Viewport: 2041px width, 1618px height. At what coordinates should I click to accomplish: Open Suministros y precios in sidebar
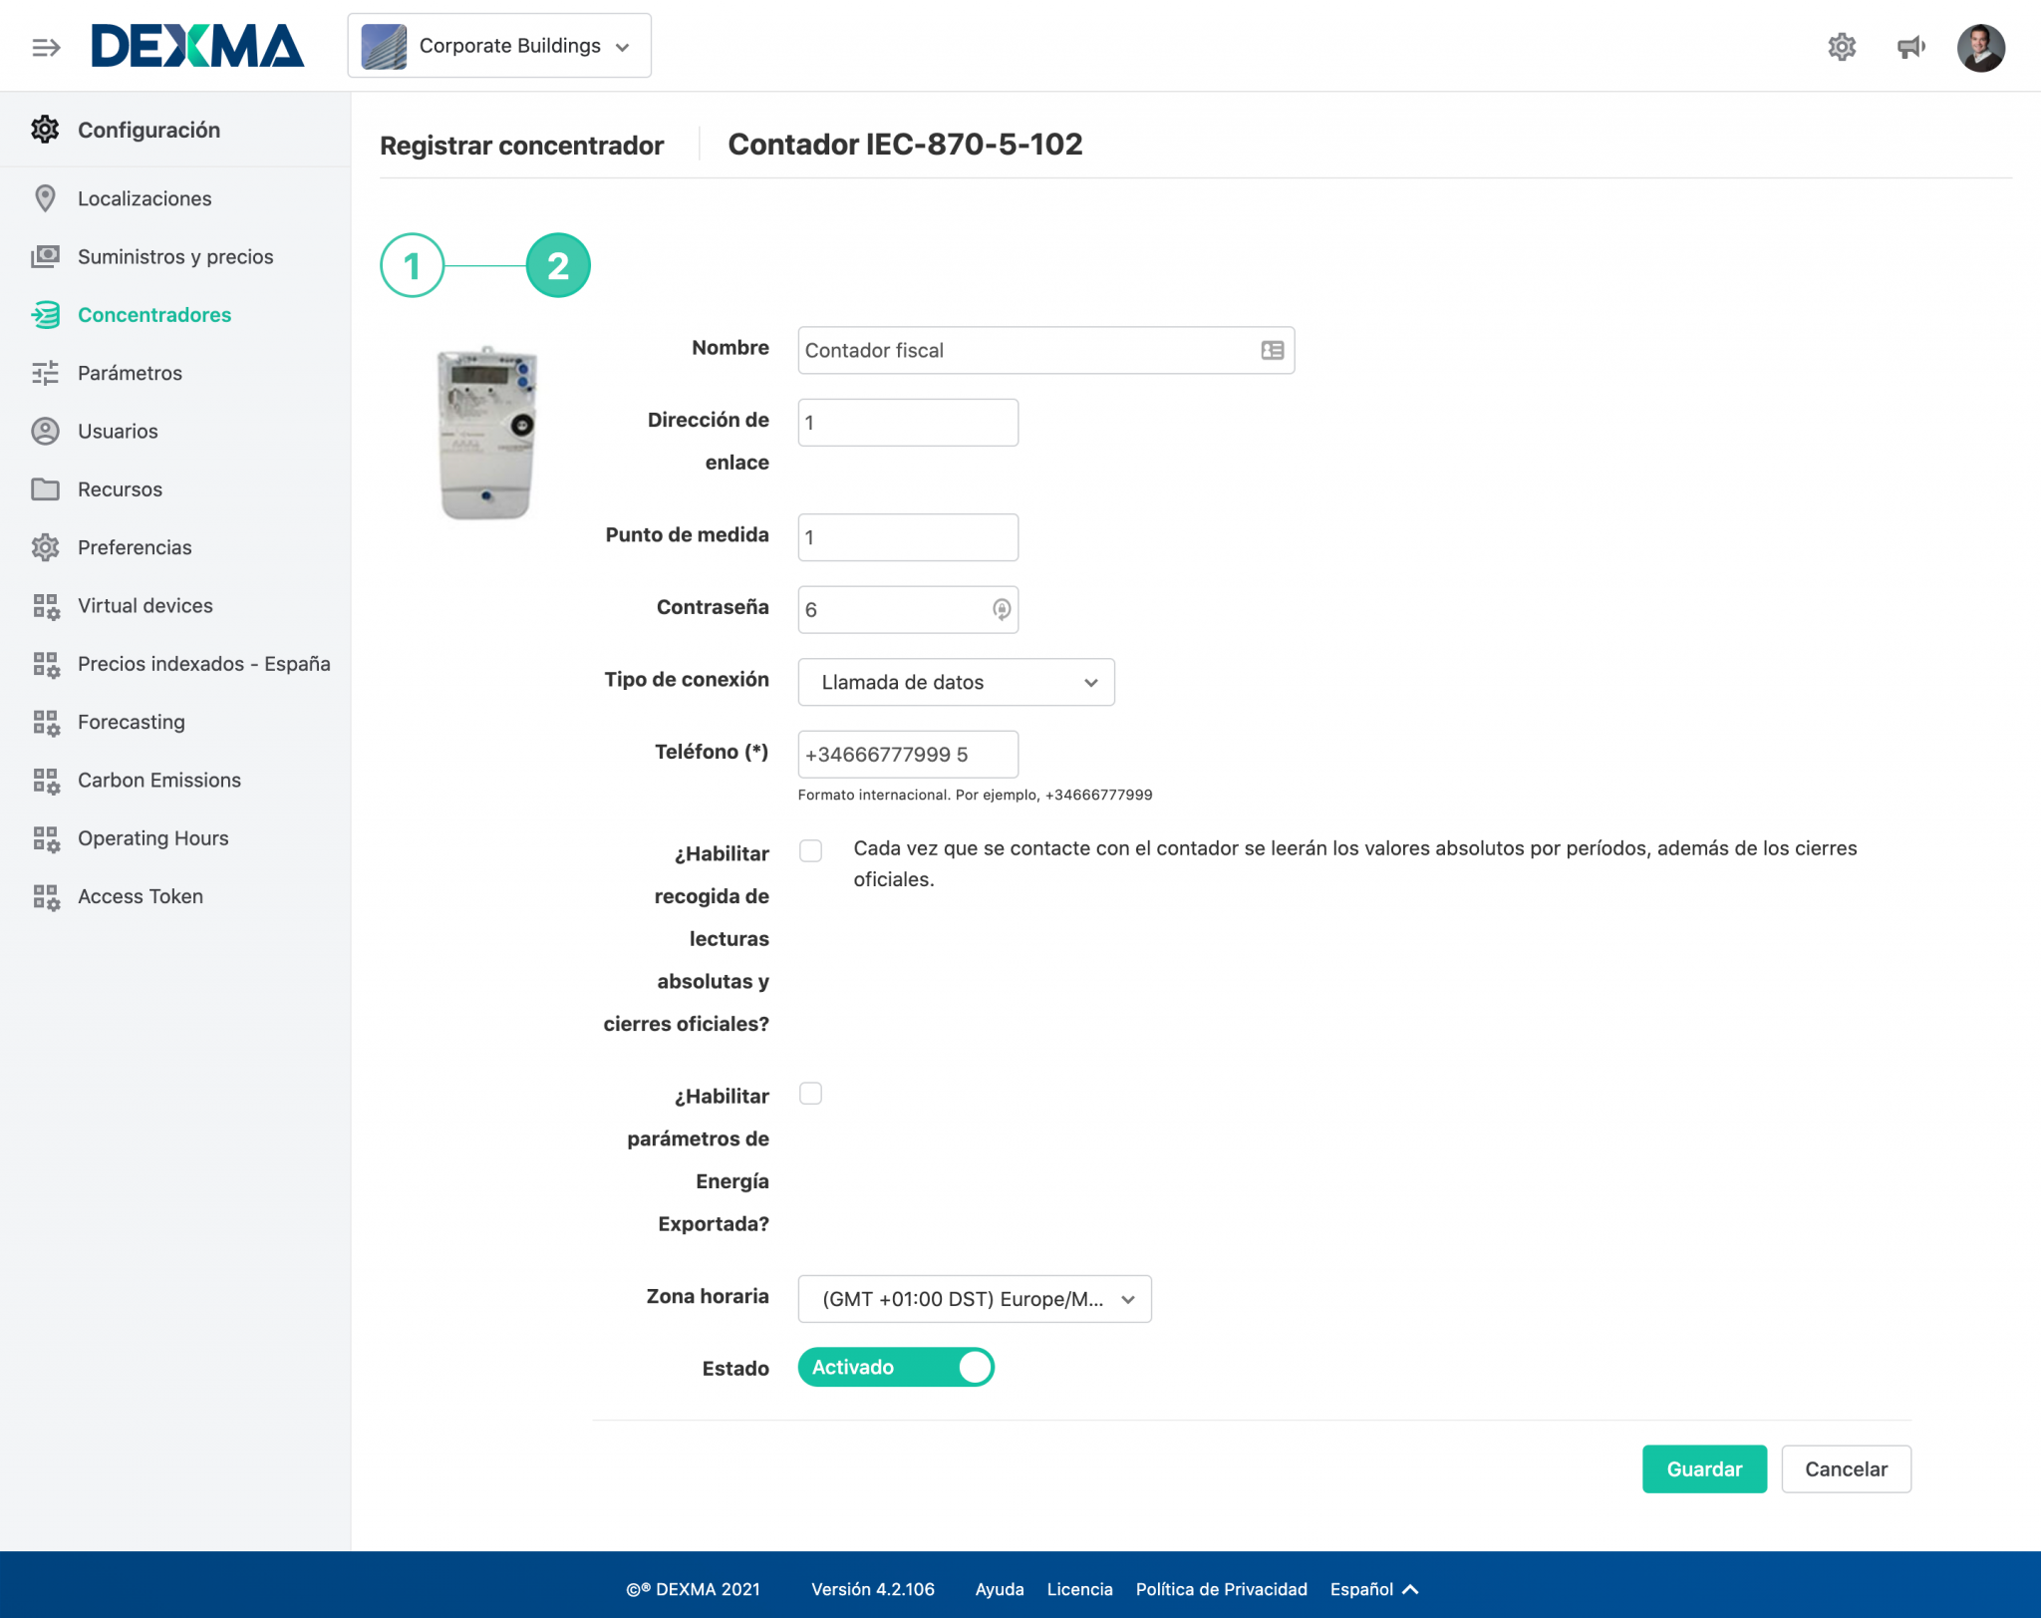click(175, 256)
